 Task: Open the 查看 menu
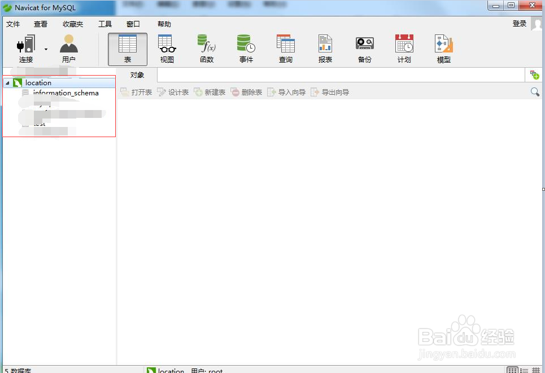[41, 24]
